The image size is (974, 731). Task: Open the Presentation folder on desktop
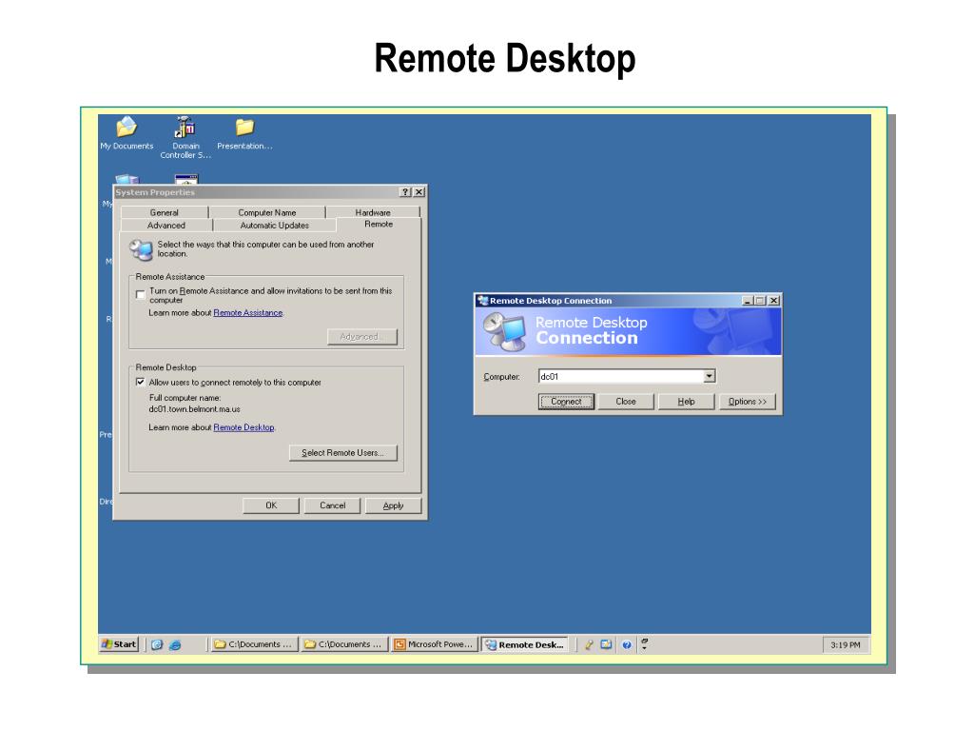point(244,128)
